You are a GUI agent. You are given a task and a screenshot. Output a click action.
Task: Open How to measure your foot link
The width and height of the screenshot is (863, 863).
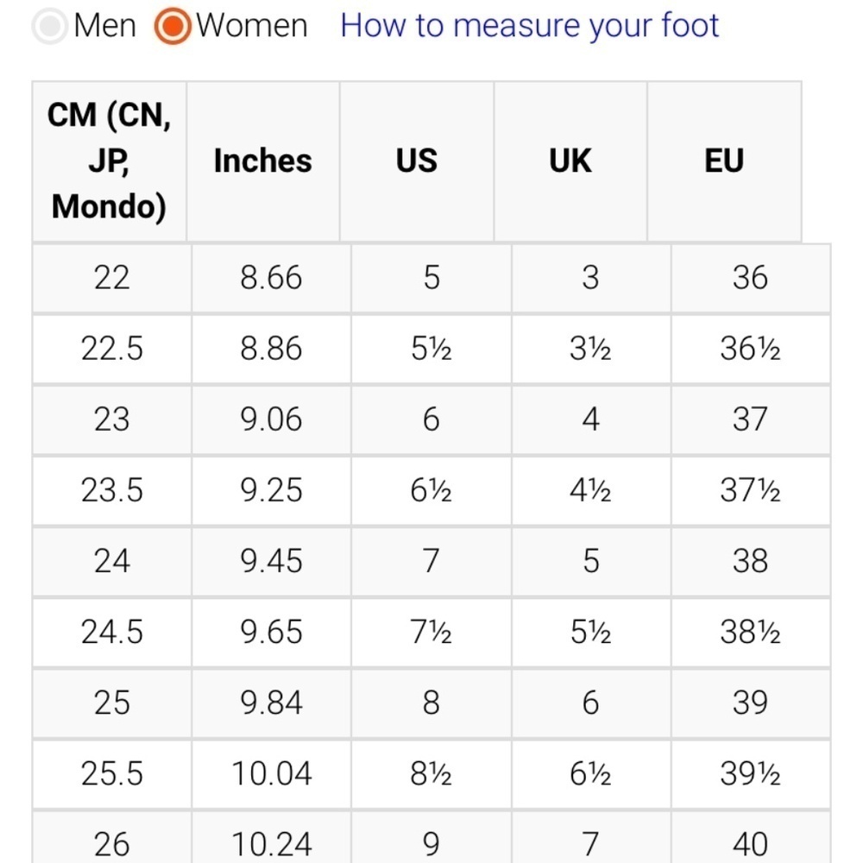tap(530, 26)
